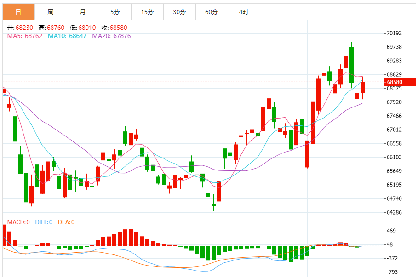Open the 60分 timeframe tab
This screenshot has height=277, width=418.
212,12
